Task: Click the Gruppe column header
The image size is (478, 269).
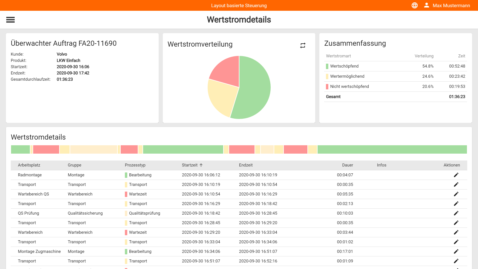Action: pyautogui.click(x=74, y=165)
